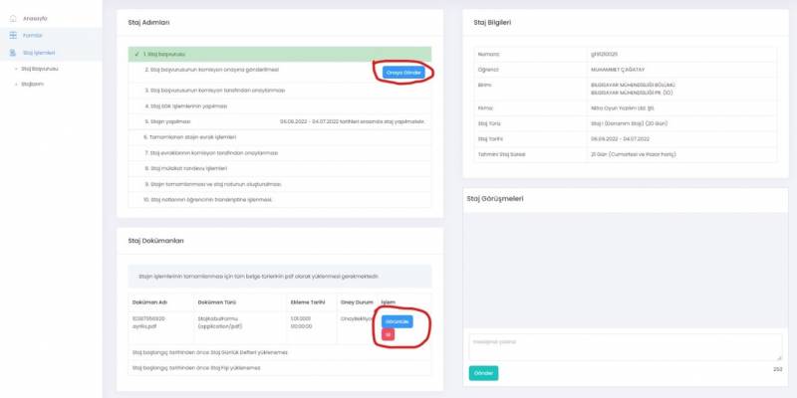The image size is (797, 398).
Task: Delete the uploaded document with red button
Action: click(388, 334)
